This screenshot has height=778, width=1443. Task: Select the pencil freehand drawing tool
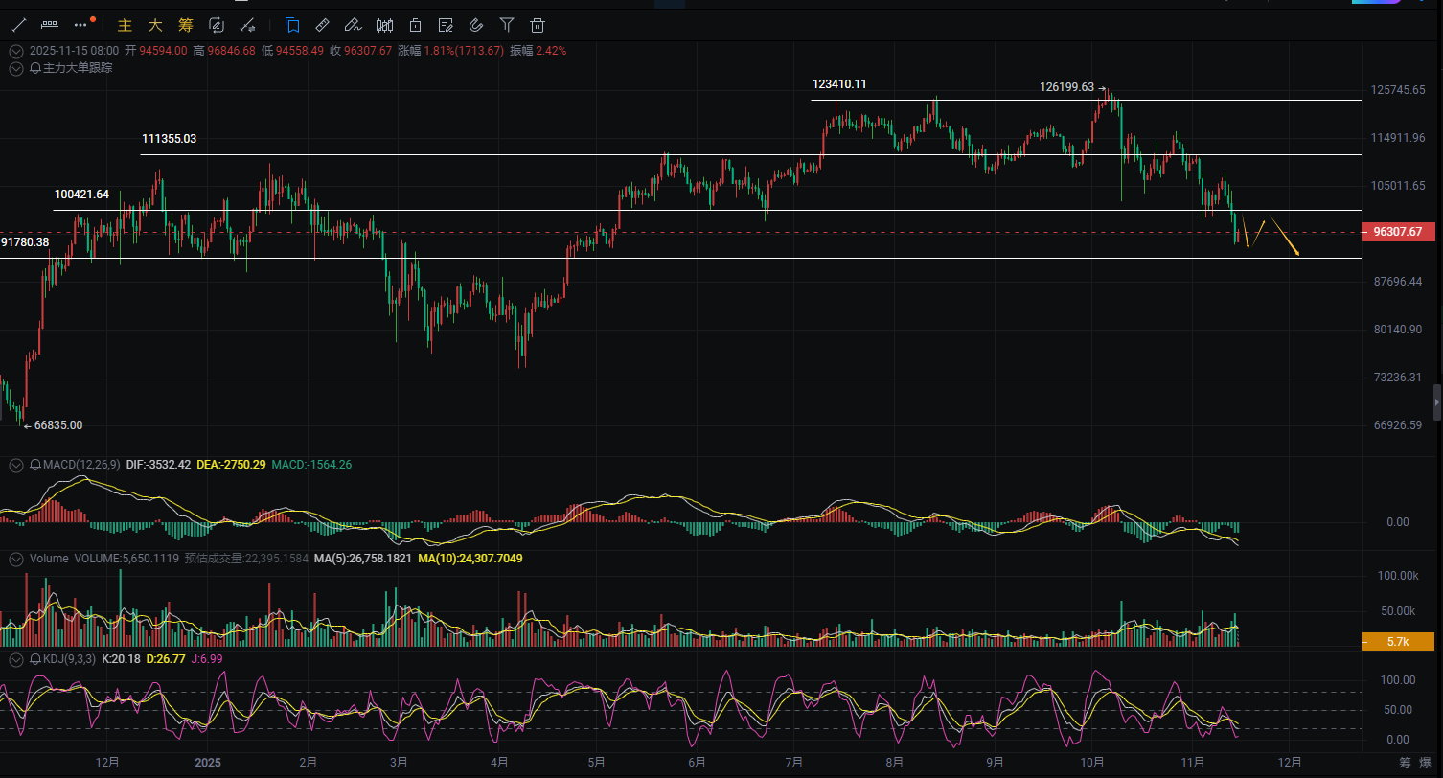[x=353, y=25]
